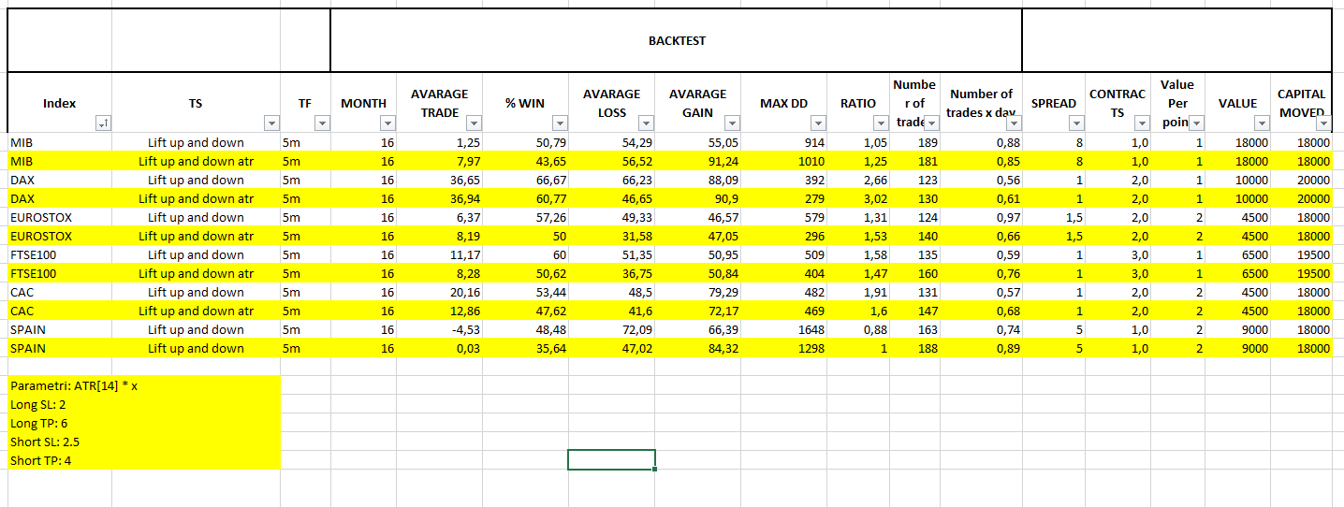Image resolution: width=1344 pixels, height=507 pixels.
Task: Open the Value Per point filter dropdown
Action: 1195,123
